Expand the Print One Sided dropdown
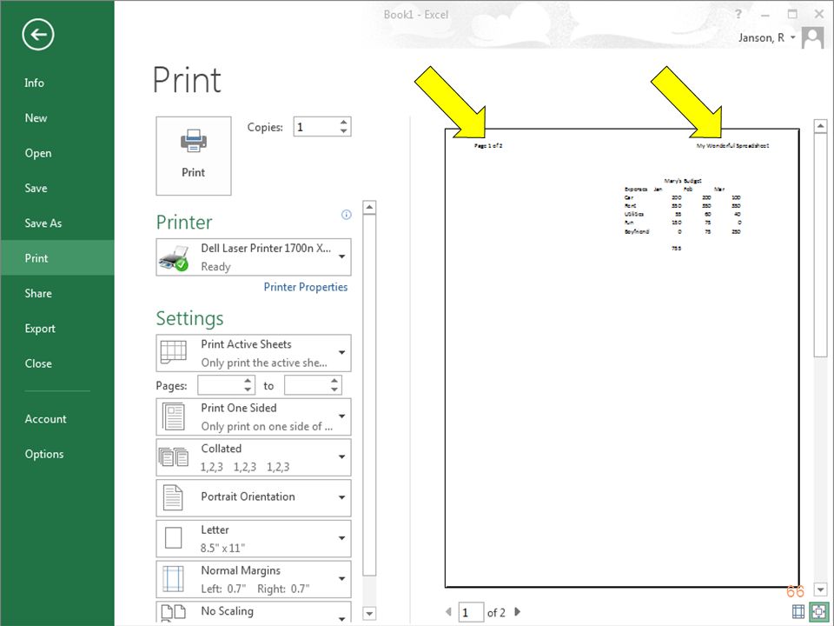Viewport: 834px width, 626px height. tap(253, 416)
